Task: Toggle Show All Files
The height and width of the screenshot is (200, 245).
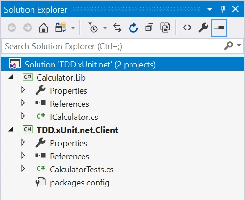Action: (165, 28)
